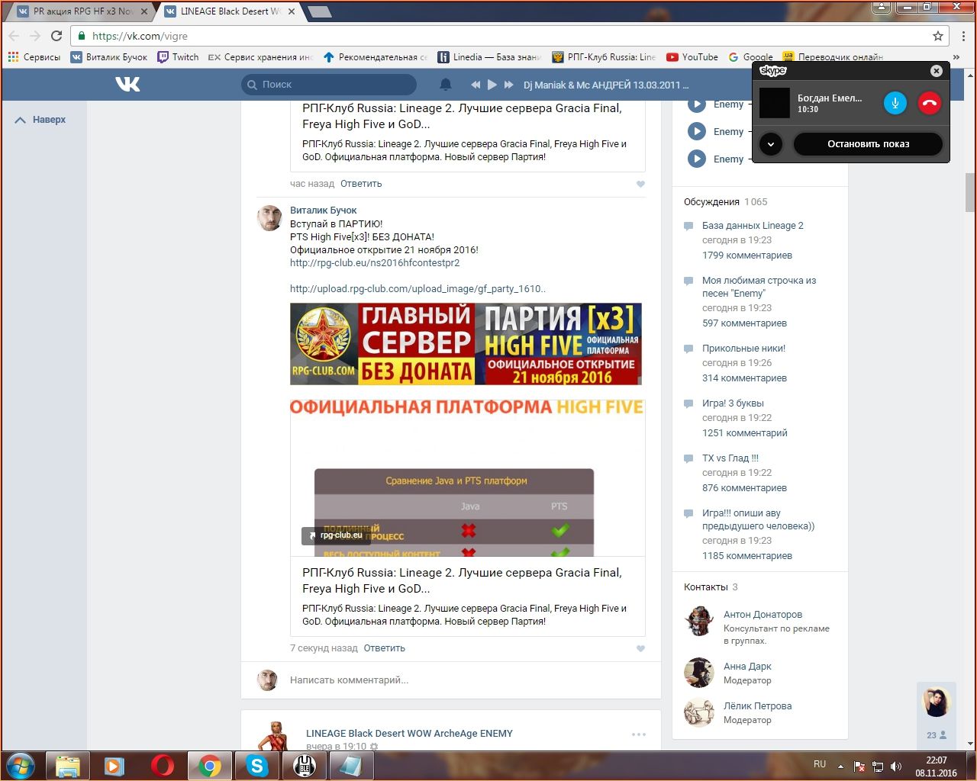Like the comment posted час назад

point(640,184)
